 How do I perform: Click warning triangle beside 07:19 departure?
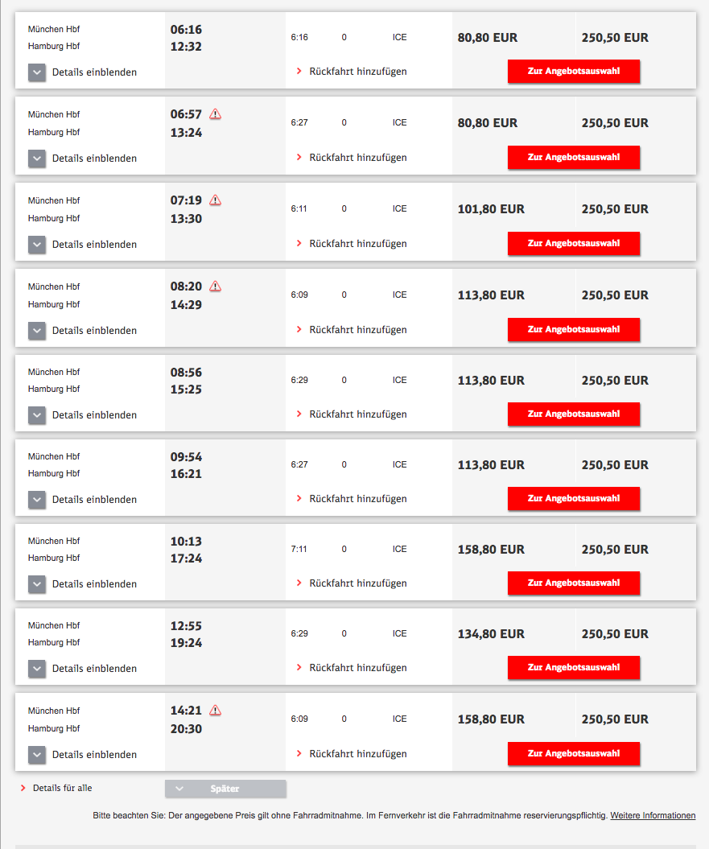[x=215, y=200]
